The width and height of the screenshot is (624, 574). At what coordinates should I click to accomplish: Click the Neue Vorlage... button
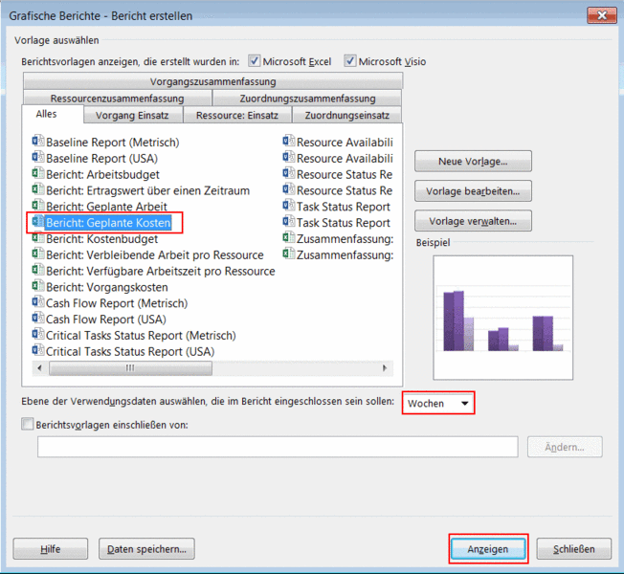point(472,161)
